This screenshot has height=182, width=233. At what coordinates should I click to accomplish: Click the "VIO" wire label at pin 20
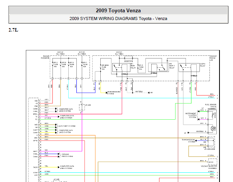(x=46, y=150)
